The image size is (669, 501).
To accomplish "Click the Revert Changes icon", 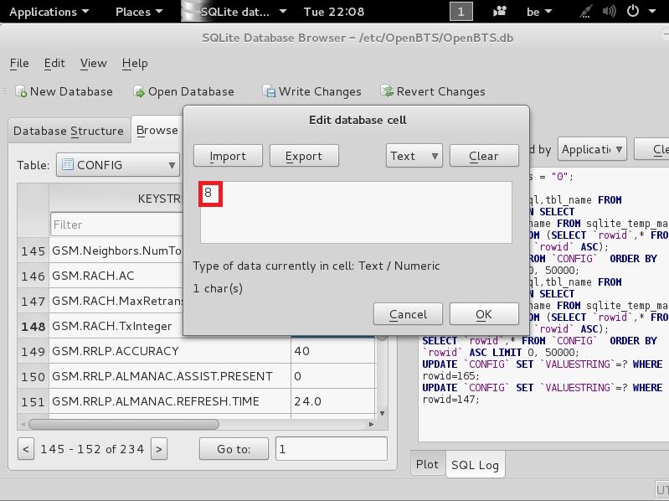I will (x=387, y=91).
